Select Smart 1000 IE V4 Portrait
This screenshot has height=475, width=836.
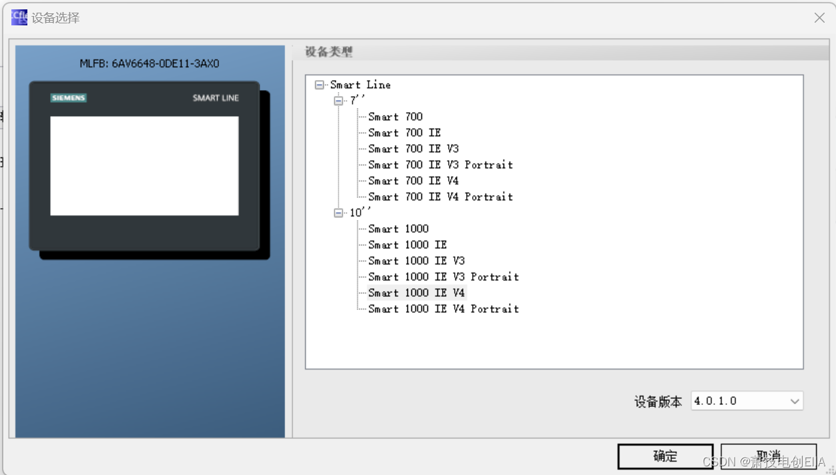point(443,309)
